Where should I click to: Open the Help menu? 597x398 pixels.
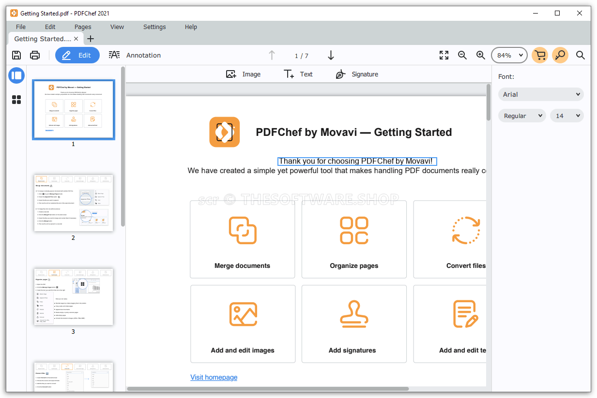[191, 27]
